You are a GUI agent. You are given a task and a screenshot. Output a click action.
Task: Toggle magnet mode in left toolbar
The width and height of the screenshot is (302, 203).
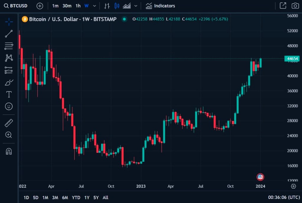(x=9, y=151)
